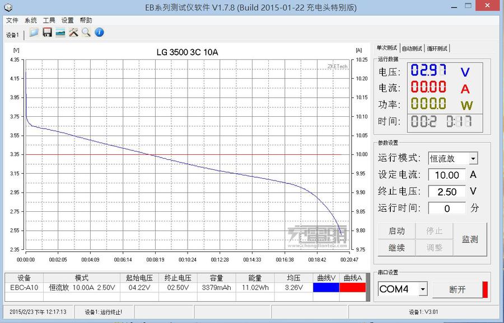This screenshot has width=504, height=323.
Task: Open the 帮助 menu
Action: pyautogui.click(x=86, y=20)
